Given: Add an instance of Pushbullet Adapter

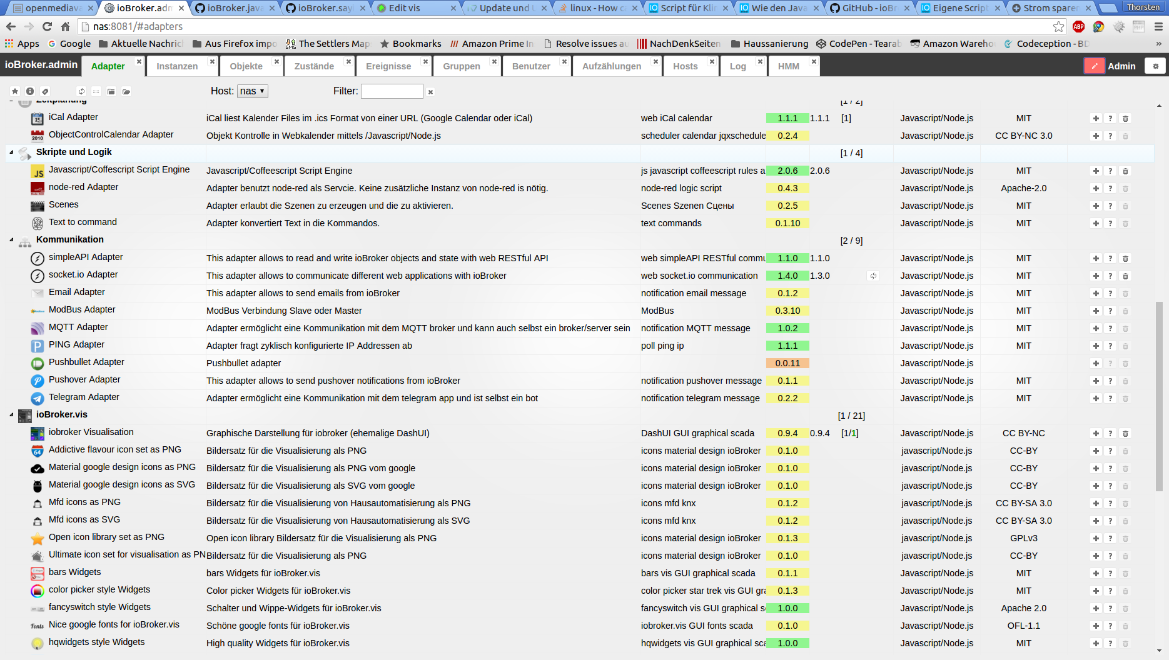Looking at the screenshot, I should pyautogui.click(x=1096, y=363).
